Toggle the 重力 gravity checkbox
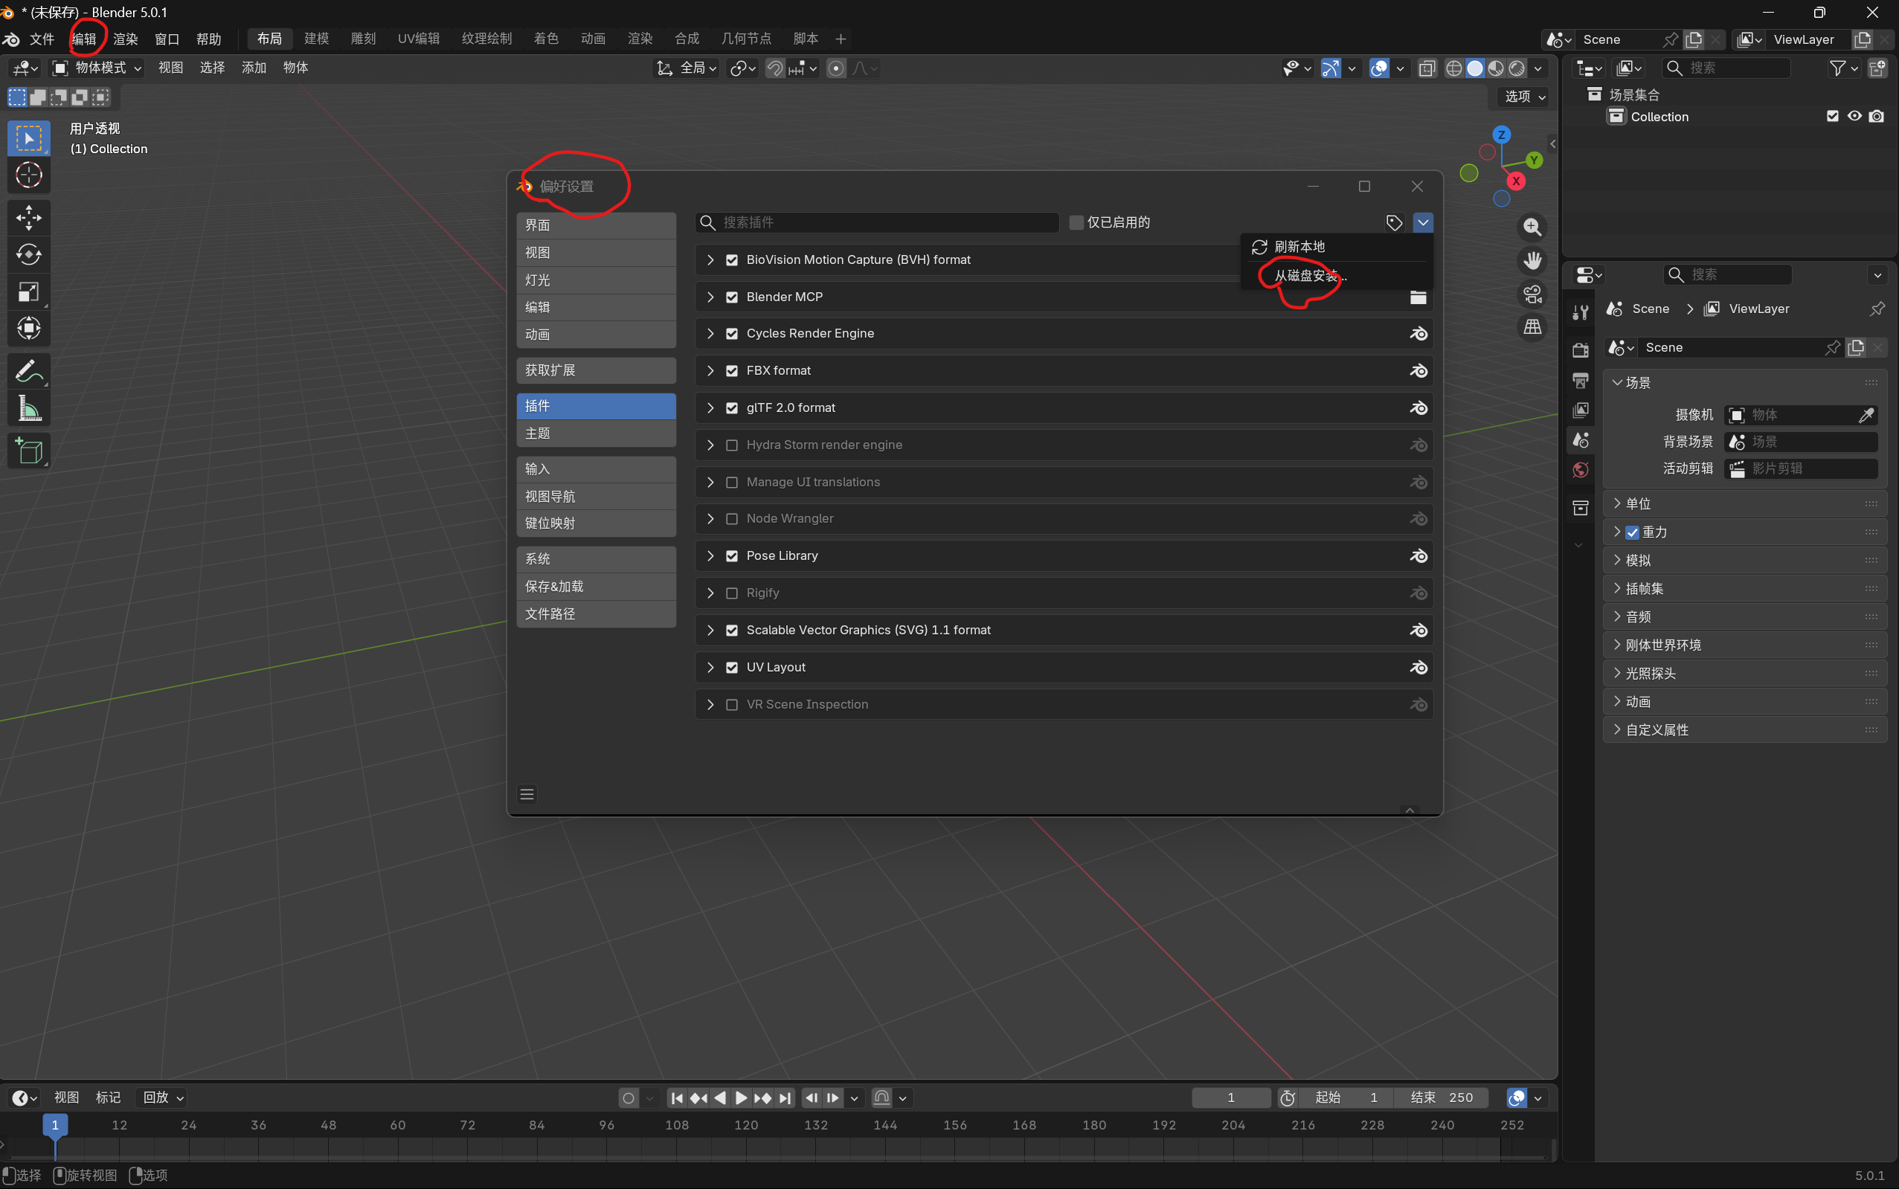The height and width of the screenshot is (1189, 1899). coord(1632,532)
